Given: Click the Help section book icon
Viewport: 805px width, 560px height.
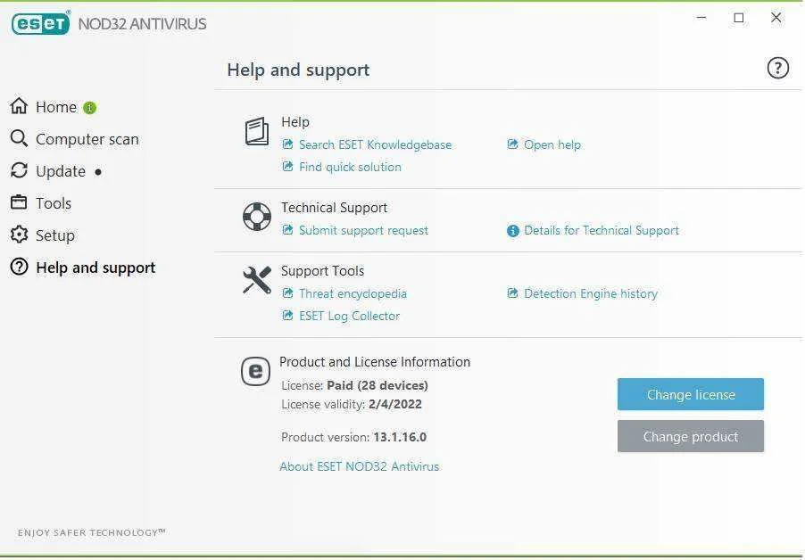Looking at the screenshot, I should (x=257, y=131).
